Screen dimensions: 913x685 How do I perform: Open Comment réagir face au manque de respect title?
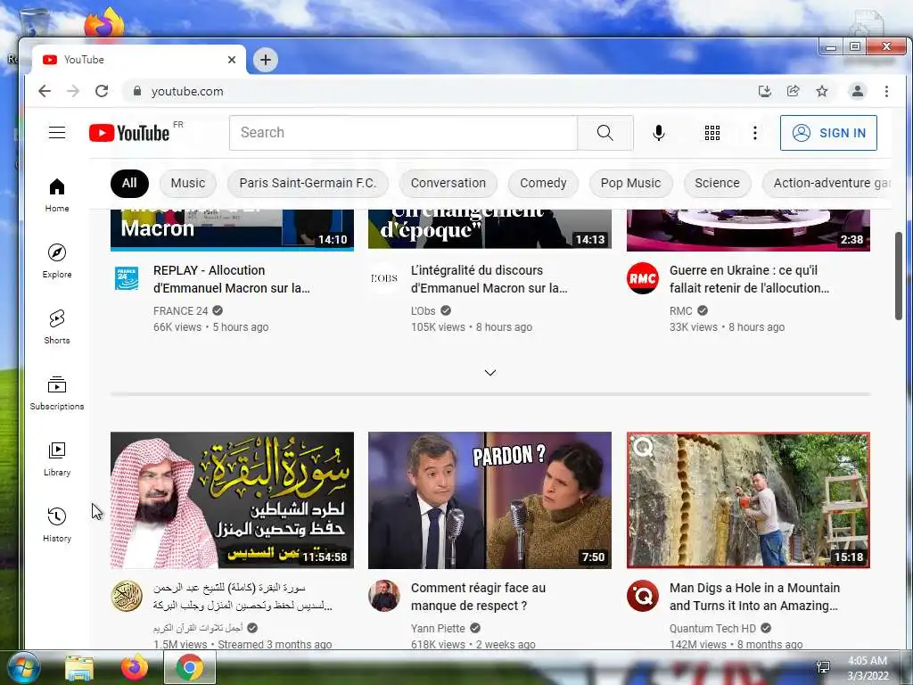click(x=478, y=597)
